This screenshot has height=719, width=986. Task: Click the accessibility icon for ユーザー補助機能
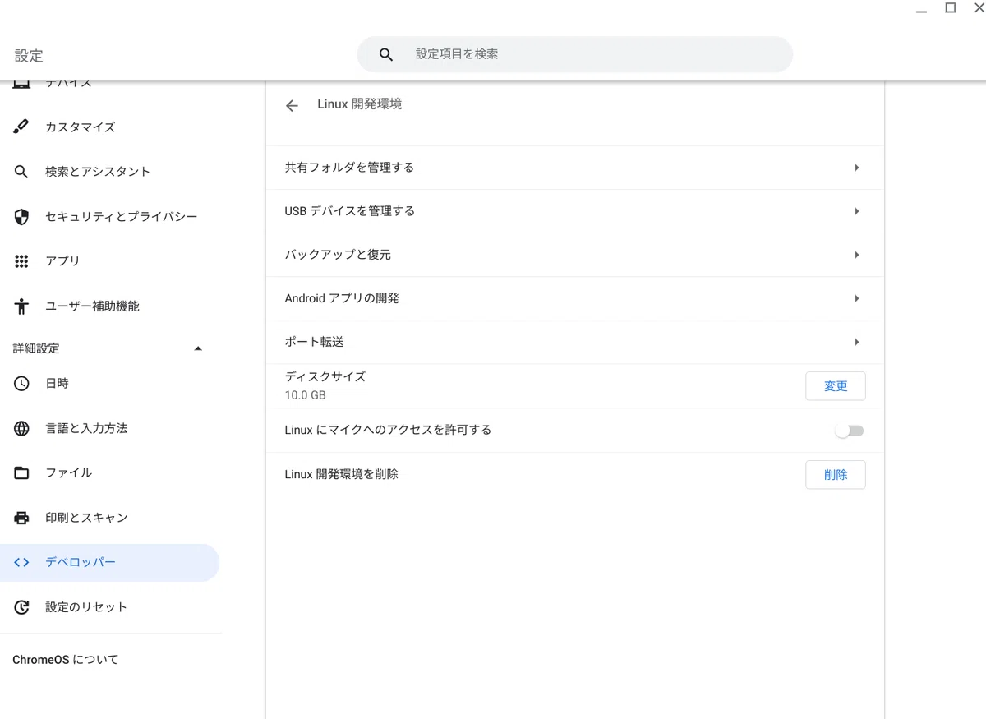click(x=21, y=306)
